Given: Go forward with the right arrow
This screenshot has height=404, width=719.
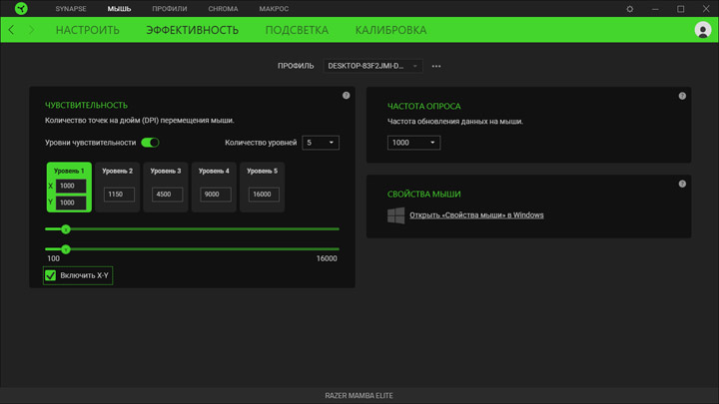Looking at the screenshot, I should click(x=31, y=30).
